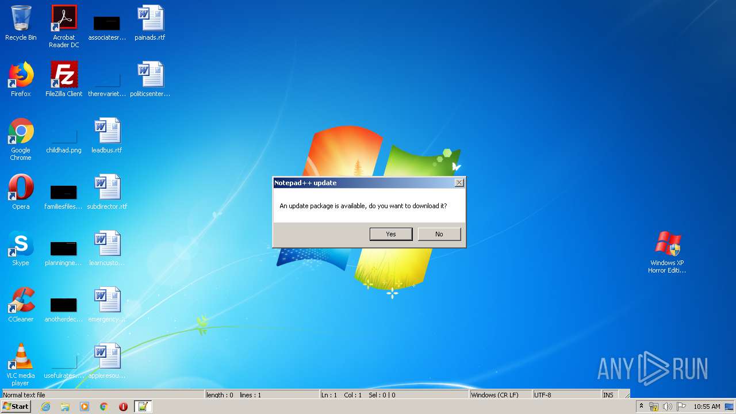Select the FileZilla Client shortcut

click(x=64, y=79)
